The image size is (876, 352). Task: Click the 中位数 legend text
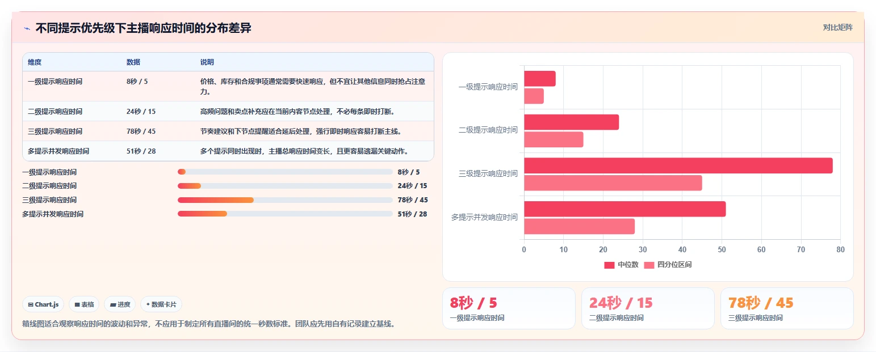tap(628, 265)
